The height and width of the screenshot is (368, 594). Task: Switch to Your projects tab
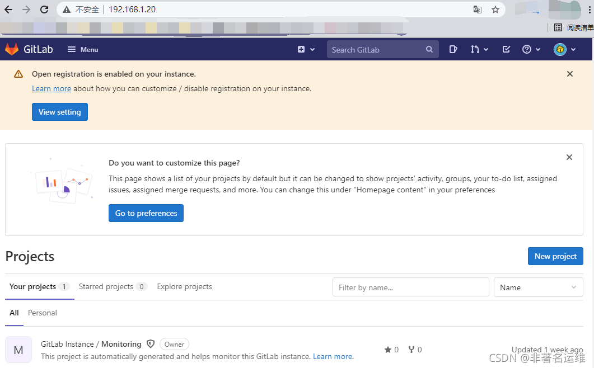point(39,286)
